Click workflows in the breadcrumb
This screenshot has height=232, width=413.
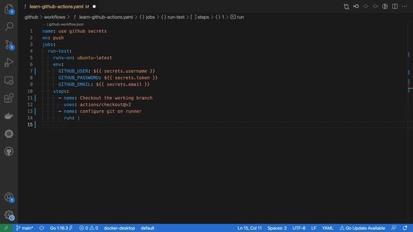point(54,17)
